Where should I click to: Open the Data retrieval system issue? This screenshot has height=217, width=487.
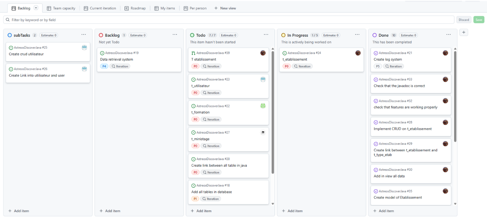click(x=116, y=59)
